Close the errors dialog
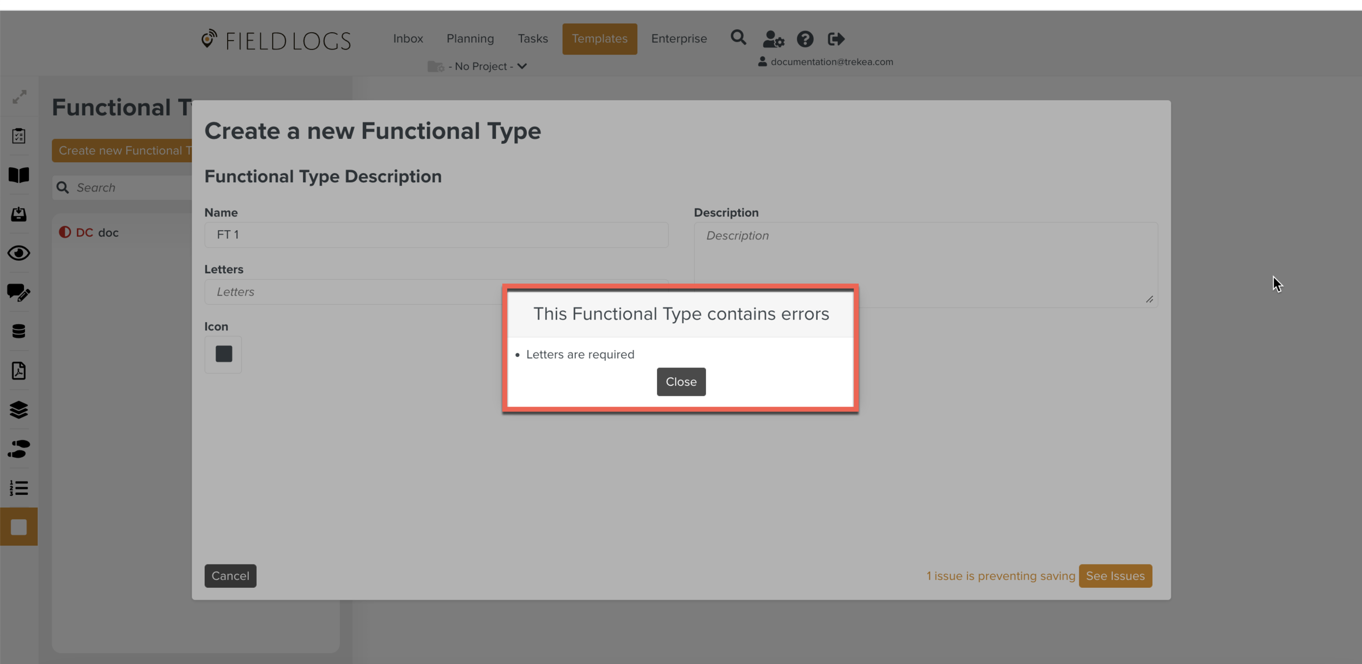 pyautogui.click(x=681, y=382)
